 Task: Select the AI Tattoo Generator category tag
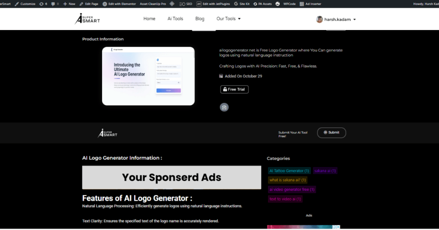click(289, 171)
